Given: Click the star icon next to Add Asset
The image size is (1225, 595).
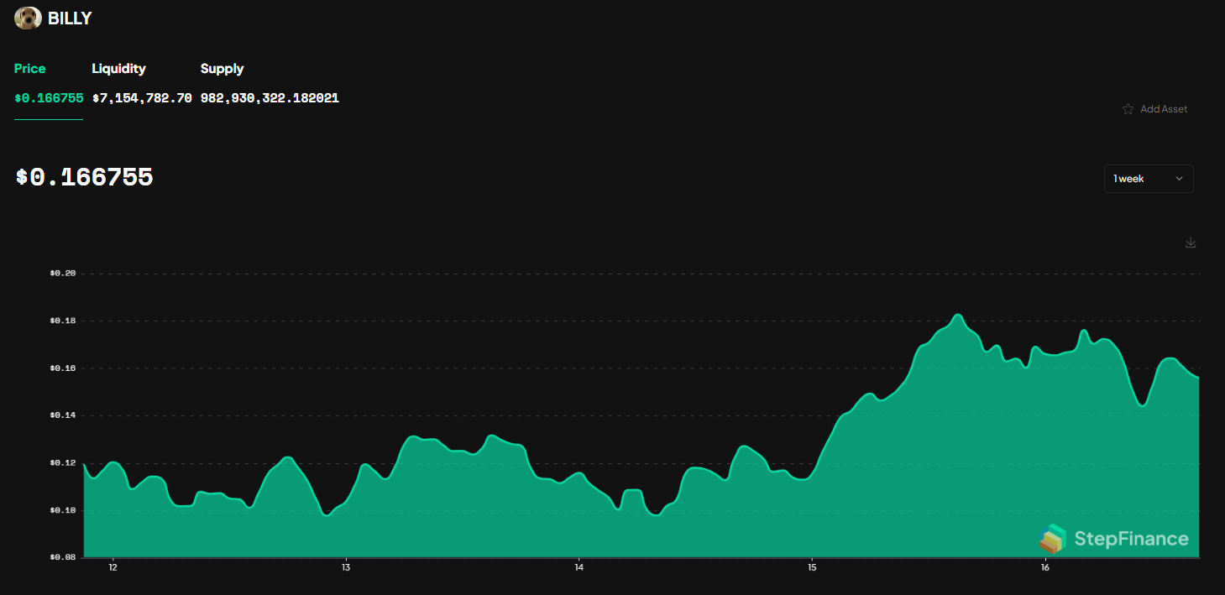Looking at the screenshot, I should (x=1128, y=108).
